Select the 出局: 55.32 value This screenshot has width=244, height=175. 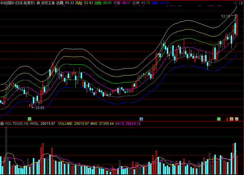pyautogui.click(x=65, y=3)
